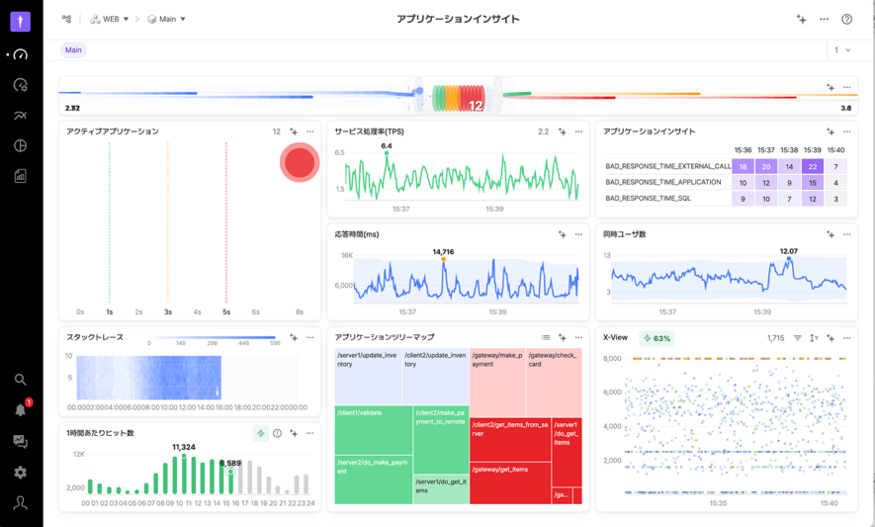This screenshot has width=875, height=527.
Task: Click the X-View filter icon
Action: [798, 338]
